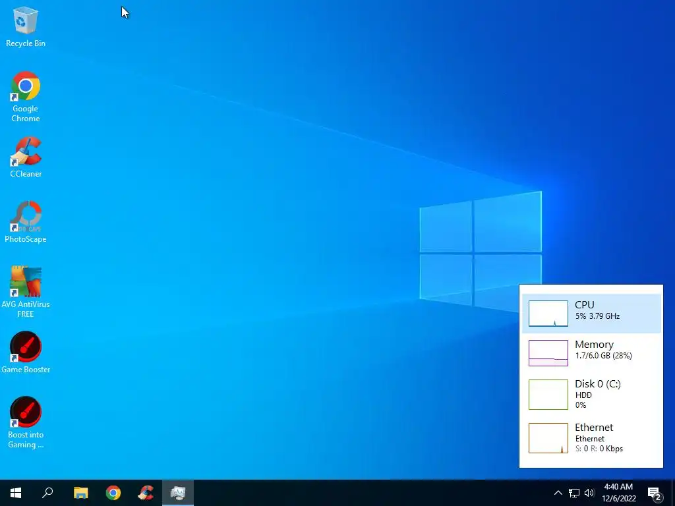Image resolution: width=675 pixels, height=506 pixels.
Task: Select the Ethernet row in the summary
Action: (x=591, y=438)
